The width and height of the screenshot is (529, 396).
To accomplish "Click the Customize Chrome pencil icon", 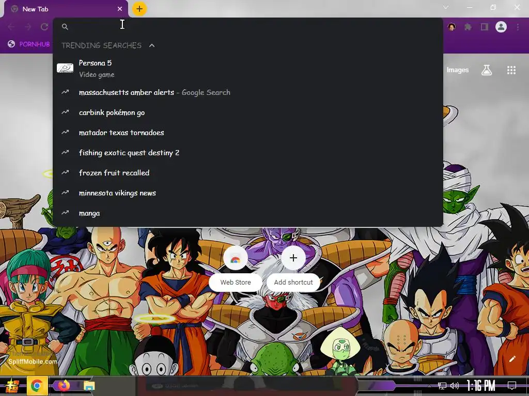I will tap(512, 359).
